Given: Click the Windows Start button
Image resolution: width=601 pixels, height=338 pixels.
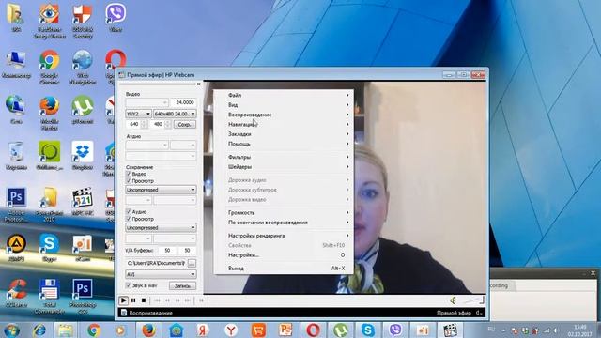Looking at the screenshot, I should pyautogui.click(x=11, y=330).
